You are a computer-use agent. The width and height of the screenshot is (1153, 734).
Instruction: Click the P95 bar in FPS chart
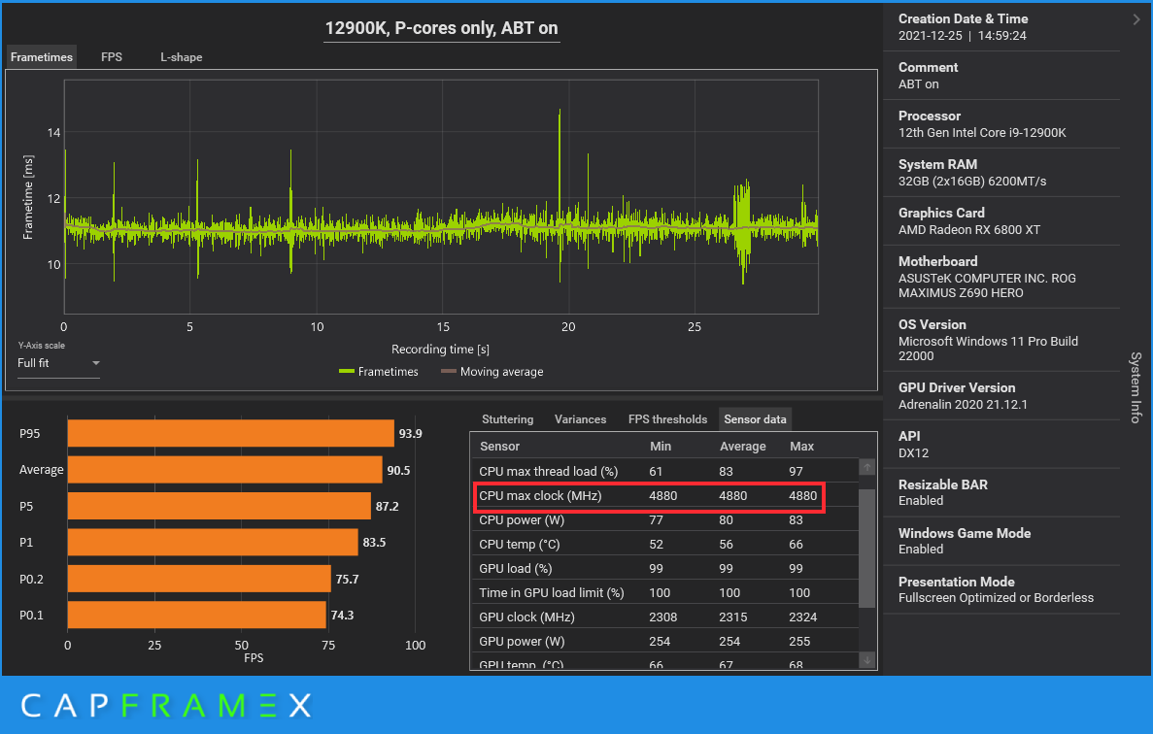point(231,433)
